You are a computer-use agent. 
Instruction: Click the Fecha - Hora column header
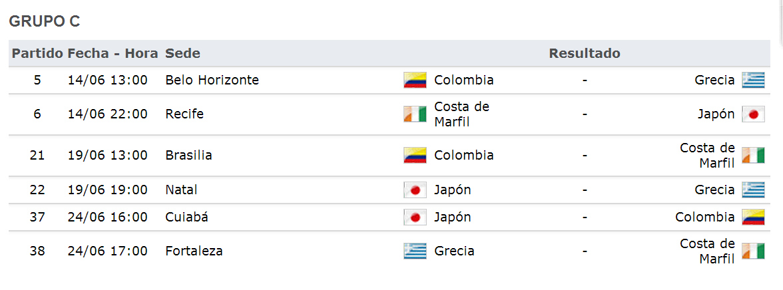tap(113, 53)
